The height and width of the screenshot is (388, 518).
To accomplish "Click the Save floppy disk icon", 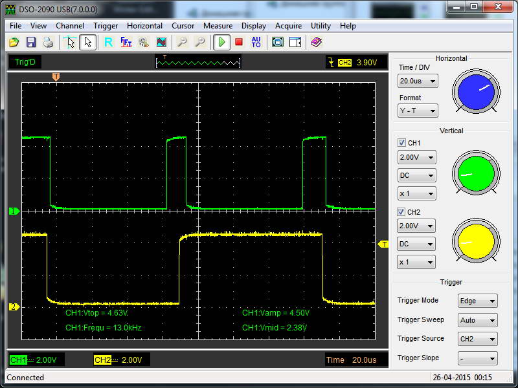I will click(x=31, y=42).
